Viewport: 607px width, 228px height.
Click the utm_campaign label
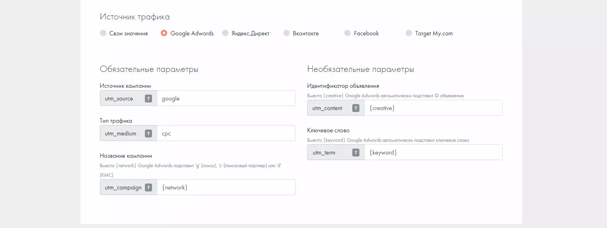click(123, 187)
